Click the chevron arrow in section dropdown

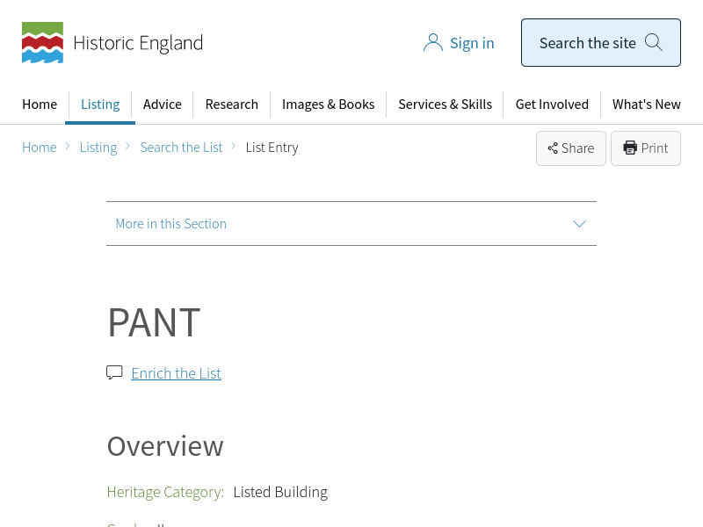579,224
